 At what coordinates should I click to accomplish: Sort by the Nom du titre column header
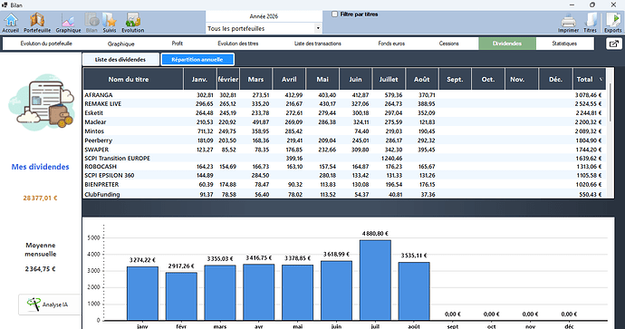133,79
